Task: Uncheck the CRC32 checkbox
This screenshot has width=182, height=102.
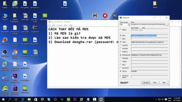Action: tap(121, 71)
